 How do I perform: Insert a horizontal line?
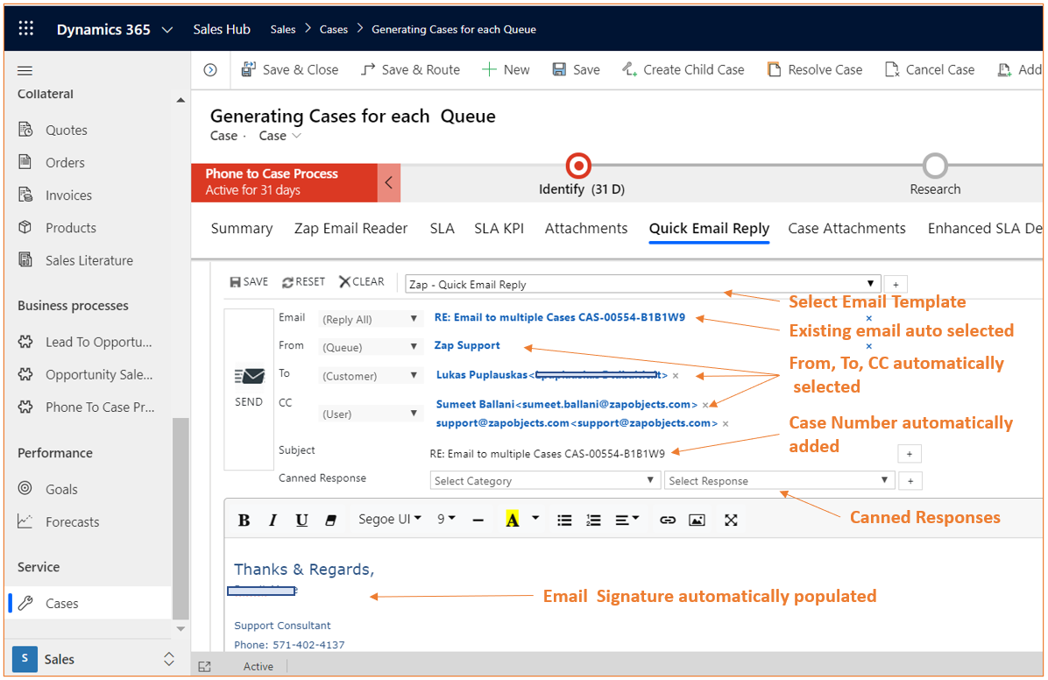(x=478, y=521)
